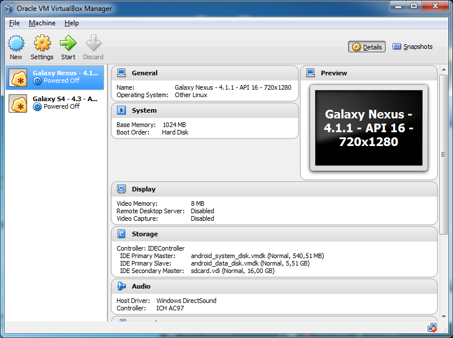Click the Galaxy S4 VM OS icon
This screenshot has width=453, height=338.
(x=18, y=103)
